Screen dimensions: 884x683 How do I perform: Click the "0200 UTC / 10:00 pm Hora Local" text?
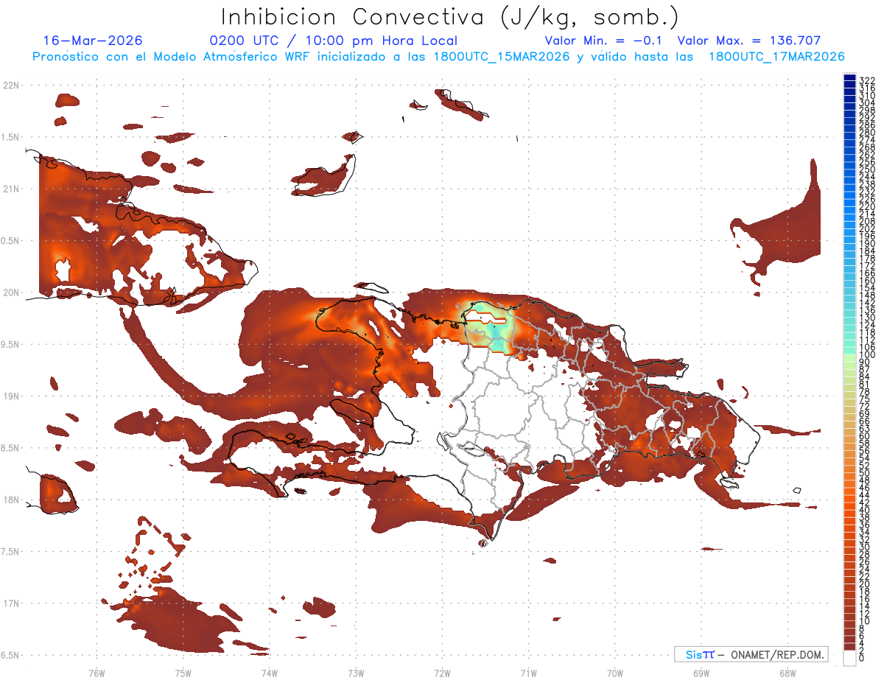click(x=333, y=41)
